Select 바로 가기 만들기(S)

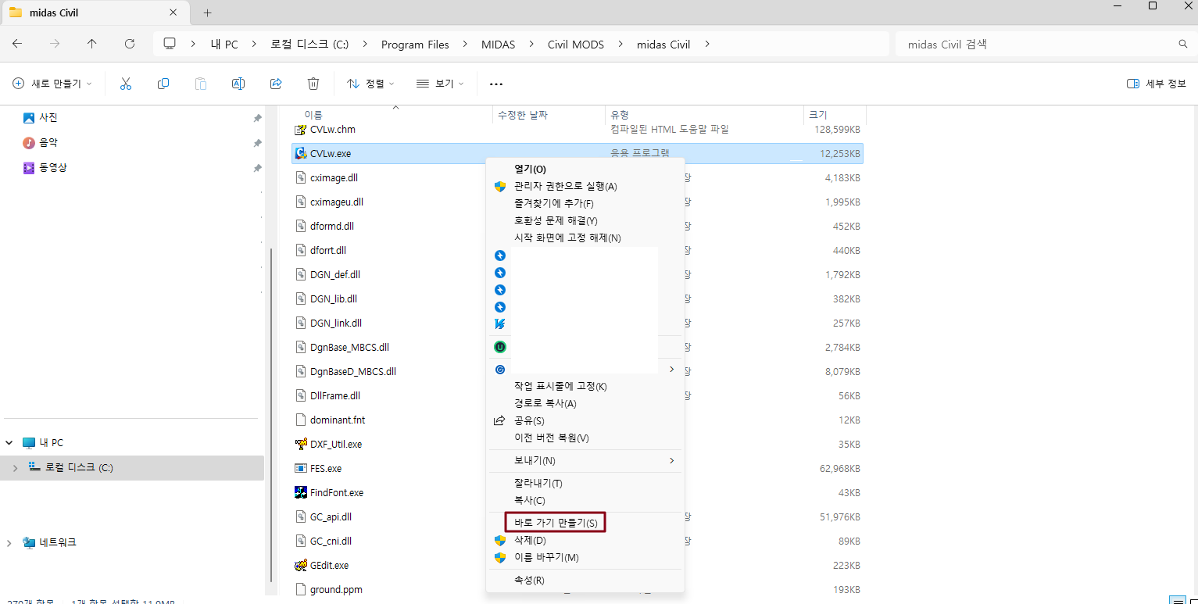pos(586,523)
